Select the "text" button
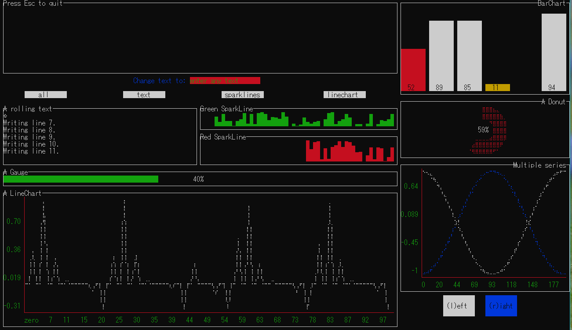 144,95
